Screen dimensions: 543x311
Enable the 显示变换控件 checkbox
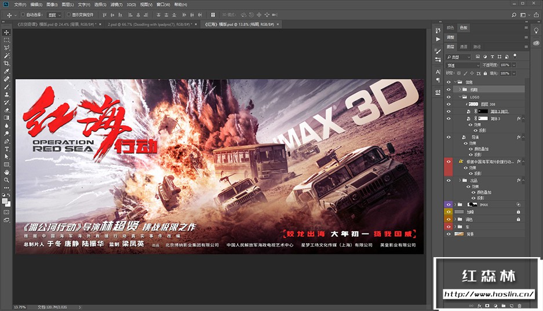tap(68, 14)
